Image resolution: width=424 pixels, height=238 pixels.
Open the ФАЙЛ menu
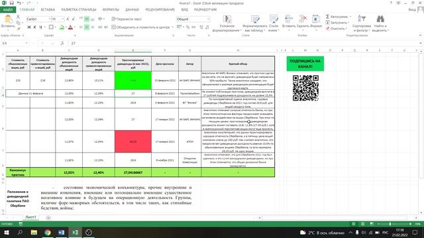click(8, 10)
